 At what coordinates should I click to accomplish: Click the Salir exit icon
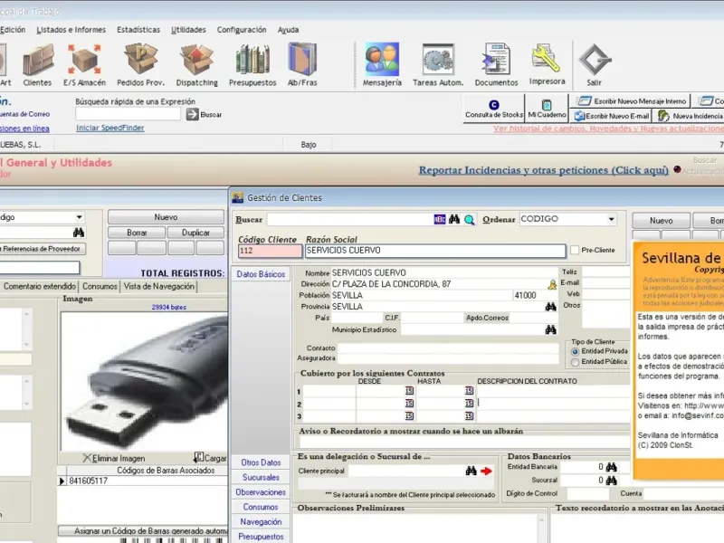tap(595, 65)
